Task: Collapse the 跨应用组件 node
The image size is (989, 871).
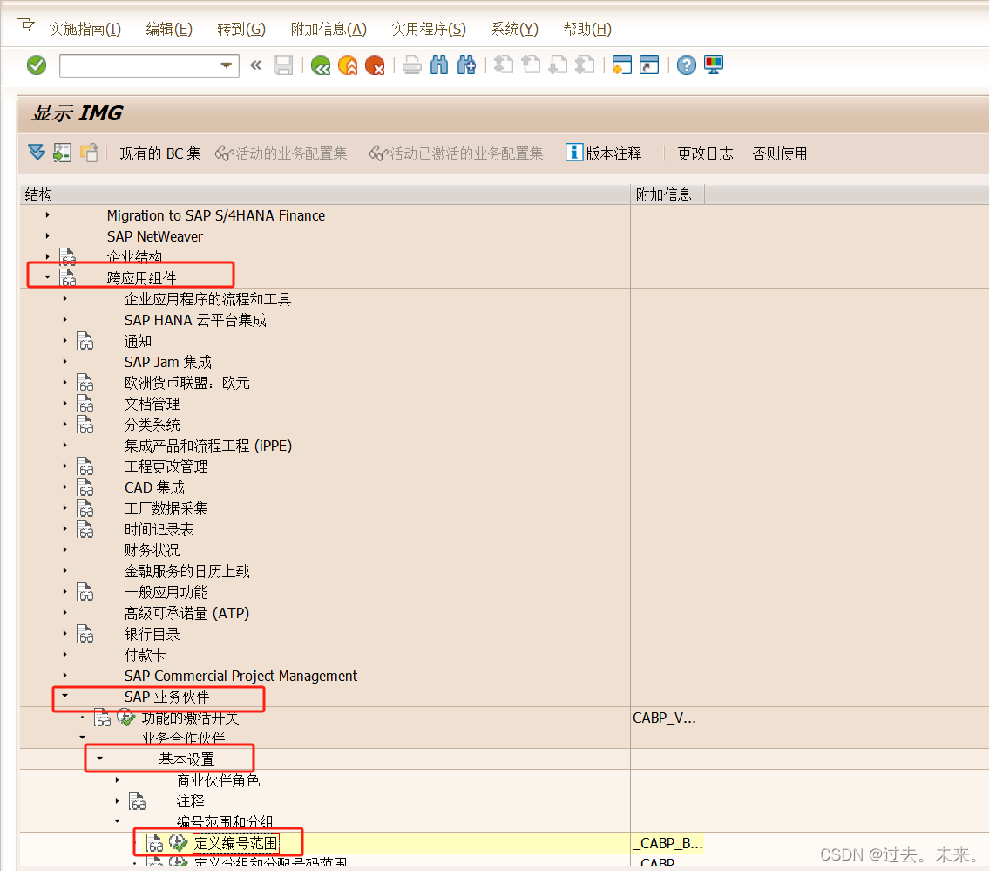Action: 47,277
